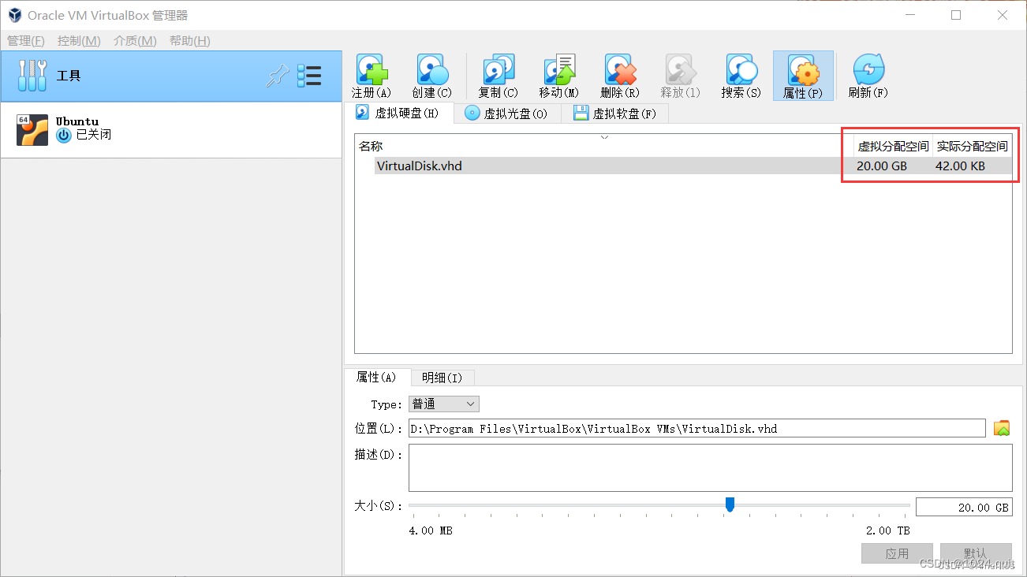Click the Create (创建) disk toolbar icon
Image resolution: width=1027 pixels, height=577 pixels.
432,70
